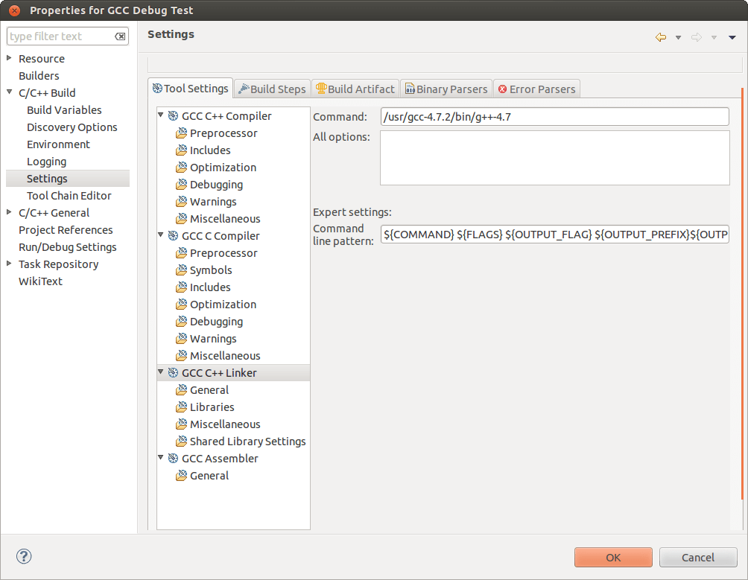Select Includes under GCC C Compiler

210,287
